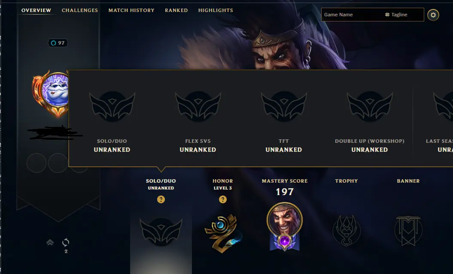Screen dimensions: 453x274
Task: Select the Trophy emblem icon
Action: point(347,230)
